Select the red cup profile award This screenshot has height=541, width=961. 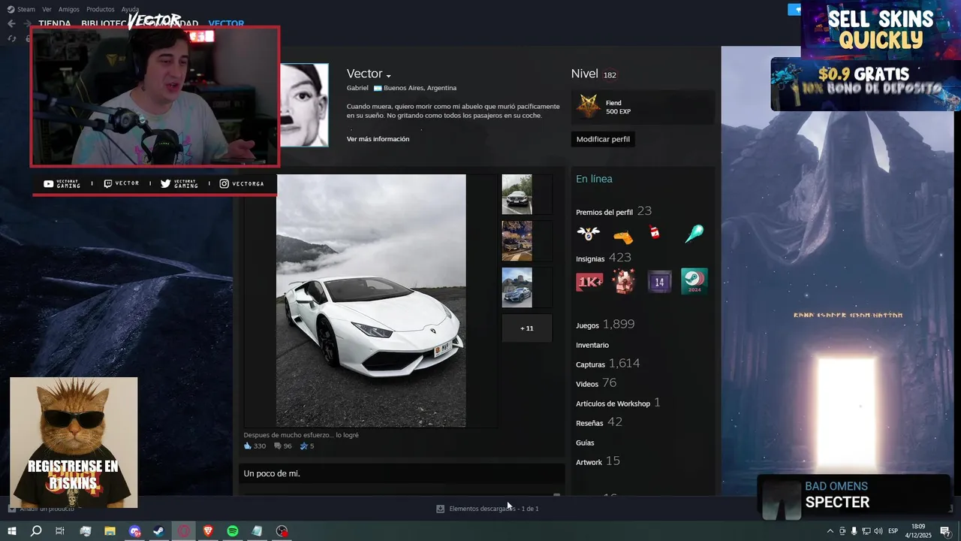(x=655, y=233)
